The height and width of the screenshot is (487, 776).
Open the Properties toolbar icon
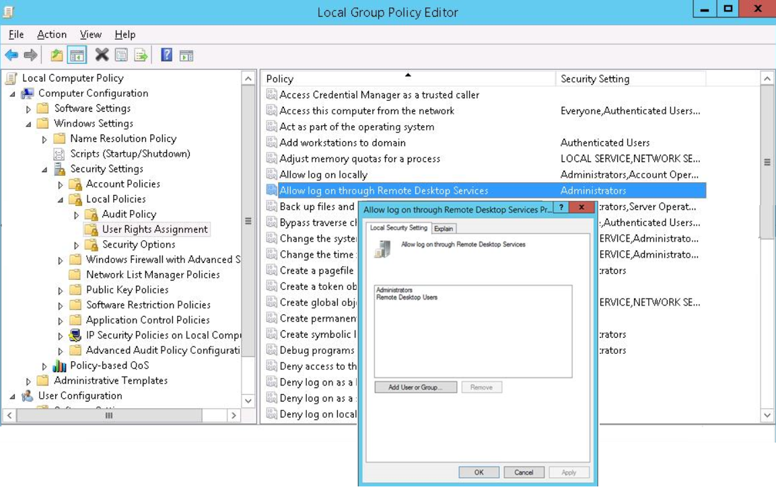[x=121, y=55]
